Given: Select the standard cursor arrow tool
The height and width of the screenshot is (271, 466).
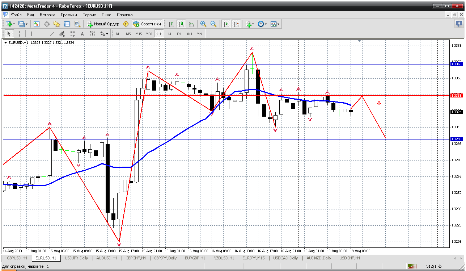Looking at the screenshot, I should tap(9, 34).
